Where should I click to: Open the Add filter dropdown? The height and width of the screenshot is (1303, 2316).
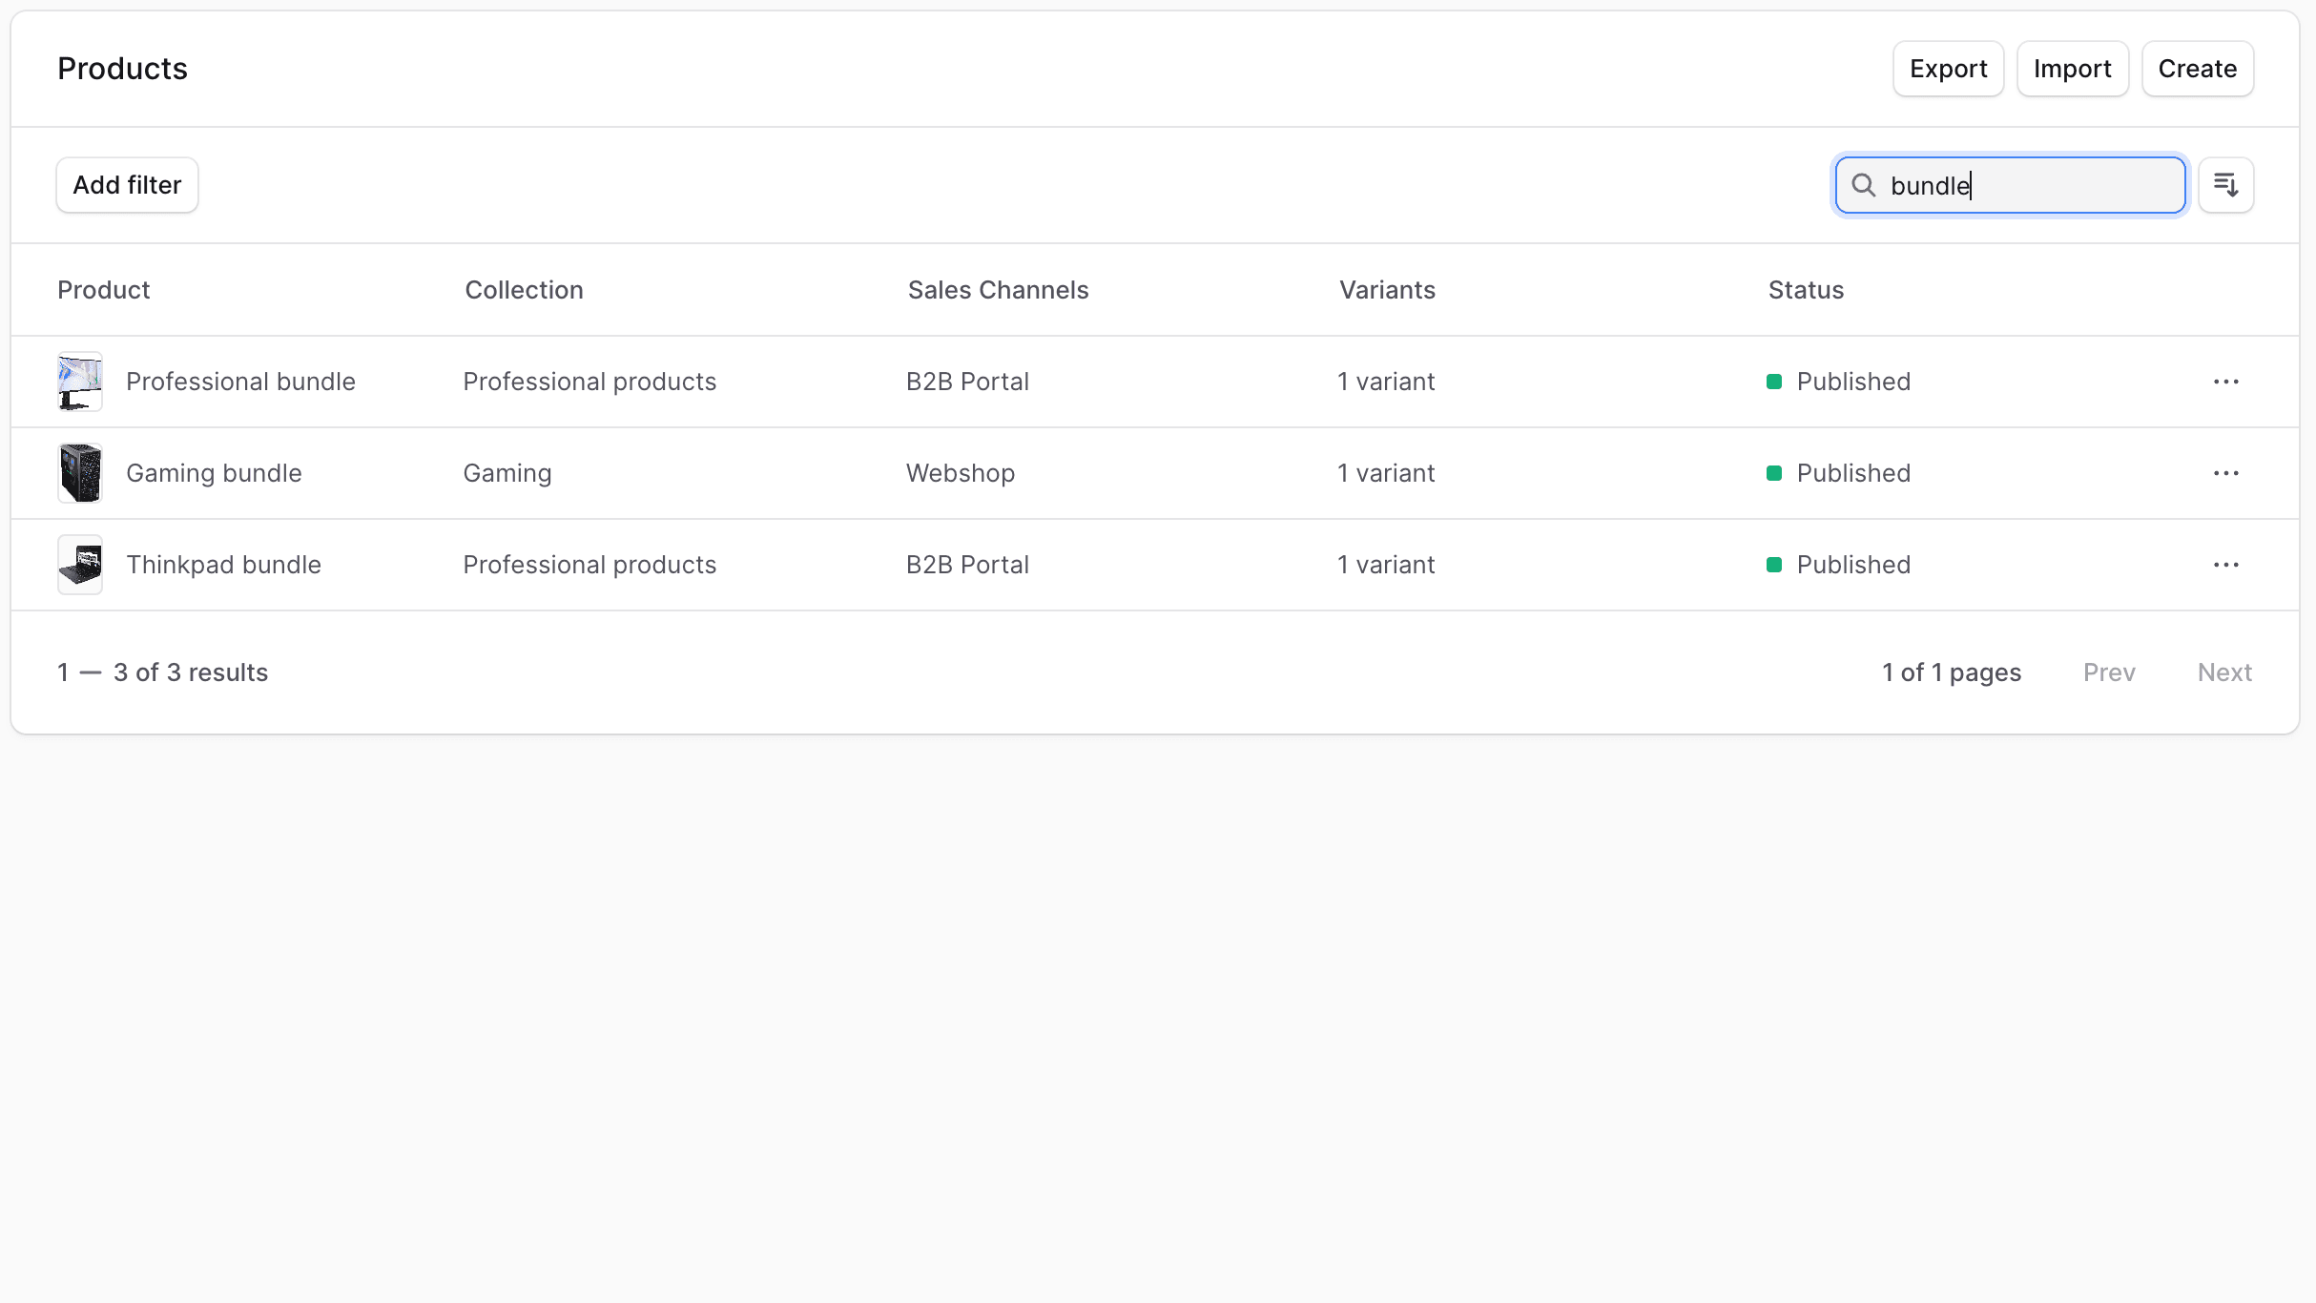(127, 185)
